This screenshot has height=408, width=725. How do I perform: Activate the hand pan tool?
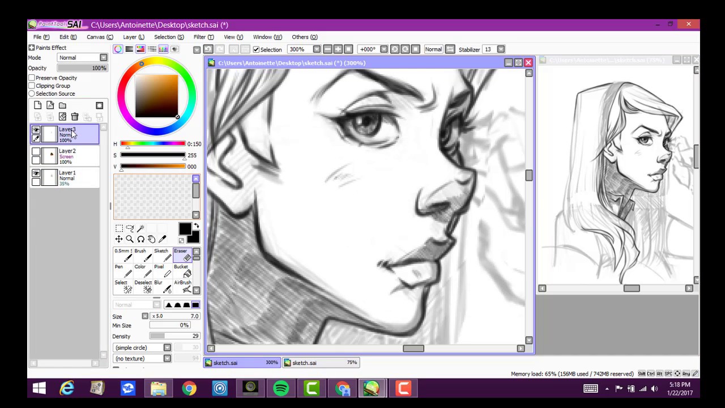pyautogui.click(x=151, y=239)
